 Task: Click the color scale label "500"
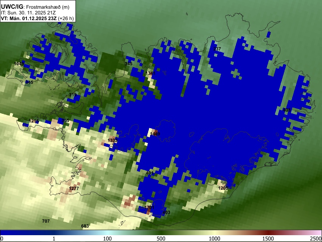(x=161, y=239)
